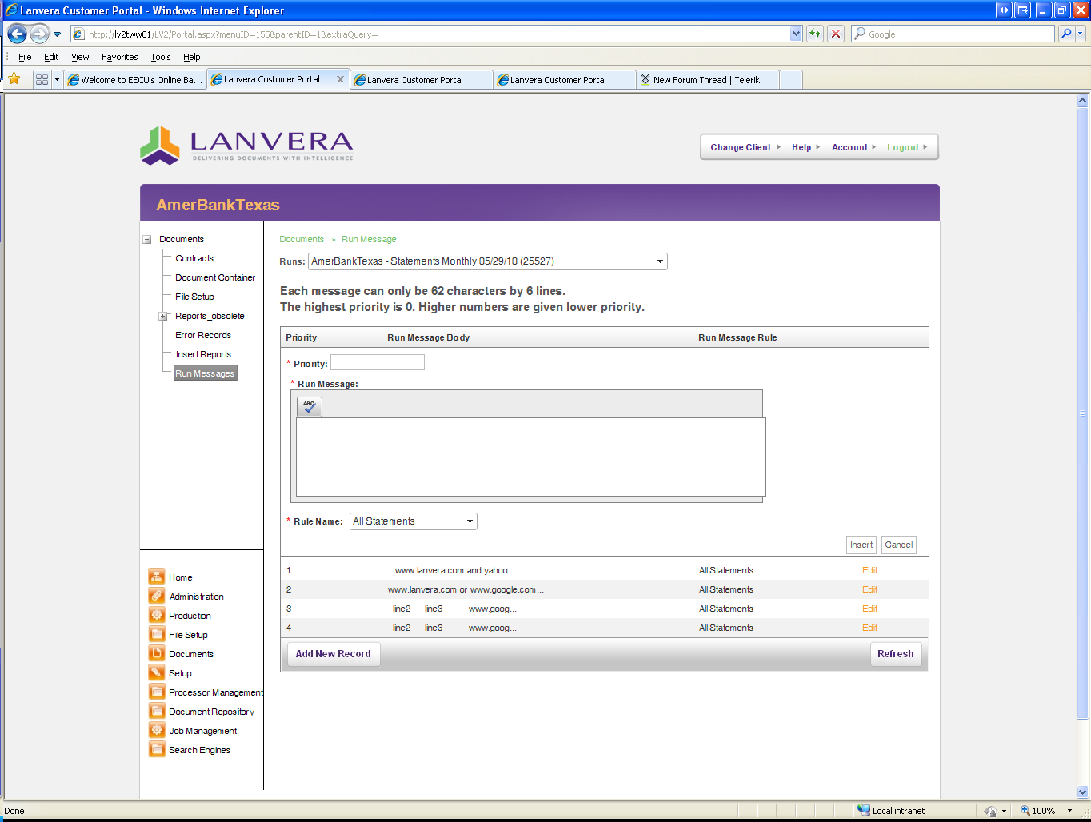
Task: Click the browser Refresh page icon
Action: [815, 34]
